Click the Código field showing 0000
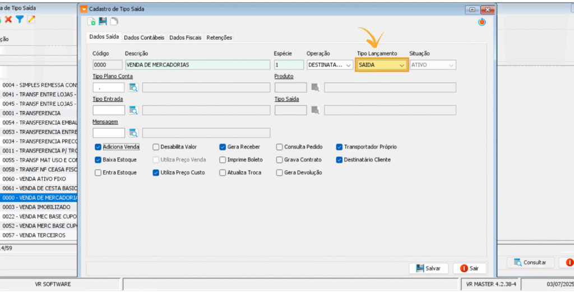The width and height of the screenshot is (574, 293). pyautogui.click(x=108, y=65)
